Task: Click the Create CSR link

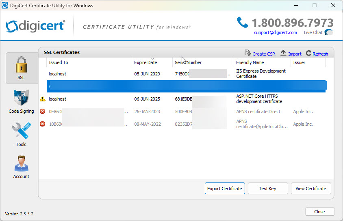Action: [264, 54]
